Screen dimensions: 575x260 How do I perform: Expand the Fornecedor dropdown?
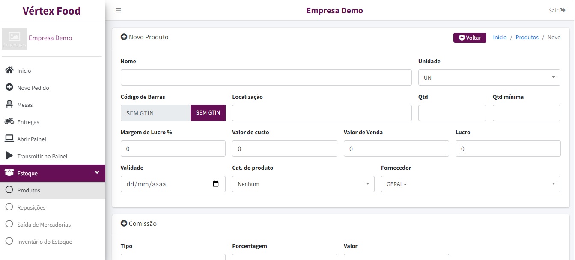coord(470,184)
